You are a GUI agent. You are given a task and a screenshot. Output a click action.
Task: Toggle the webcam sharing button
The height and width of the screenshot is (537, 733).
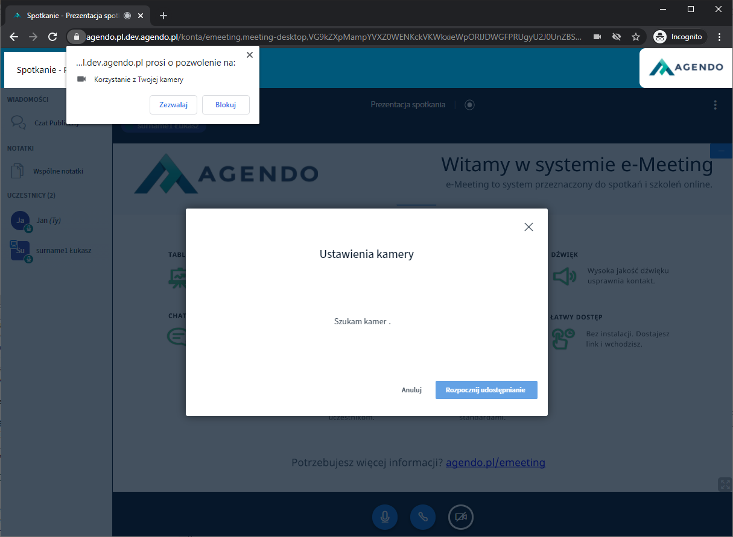(x=461, y=517)
